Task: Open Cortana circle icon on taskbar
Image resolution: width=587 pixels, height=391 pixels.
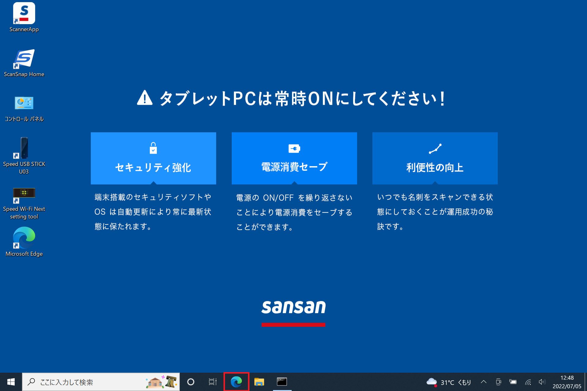Action: click(x=191, y=382)
